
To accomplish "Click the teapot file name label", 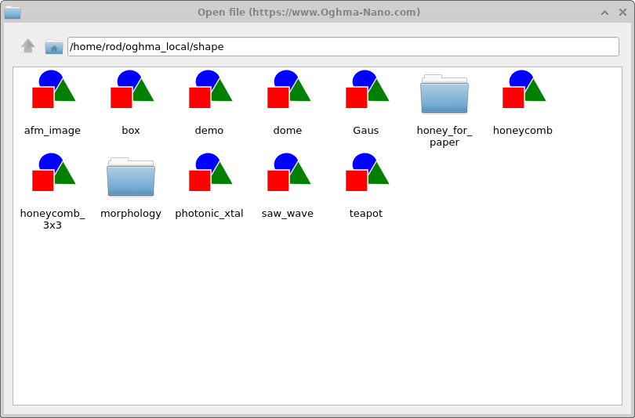I will [x=366, y=214].
